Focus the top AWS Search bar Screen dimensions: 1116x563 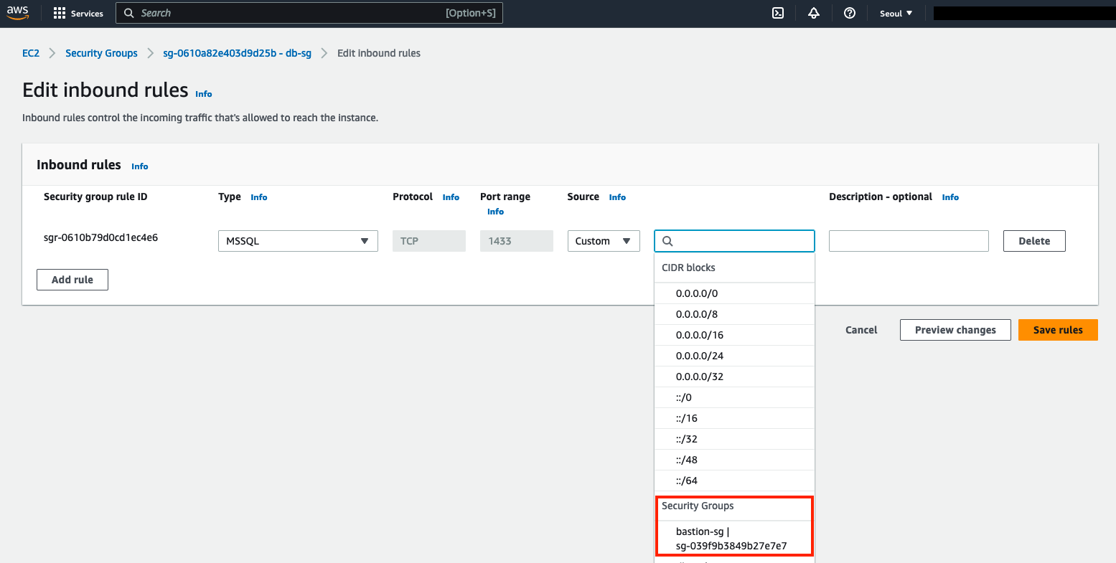pos(309,13)
